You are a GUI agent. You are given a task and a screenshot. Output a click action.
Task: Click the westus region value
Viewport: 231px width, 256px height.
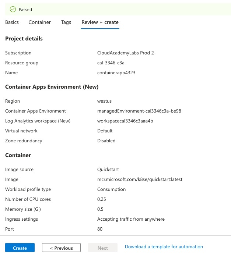[104, 101]
